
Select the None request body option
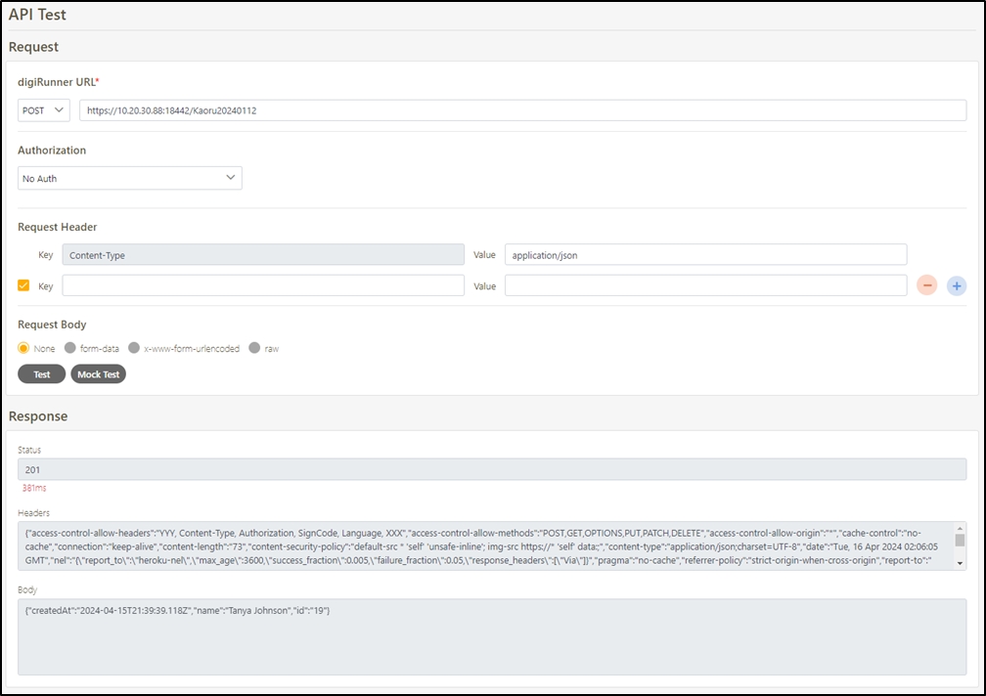click(x=23, y=348)
